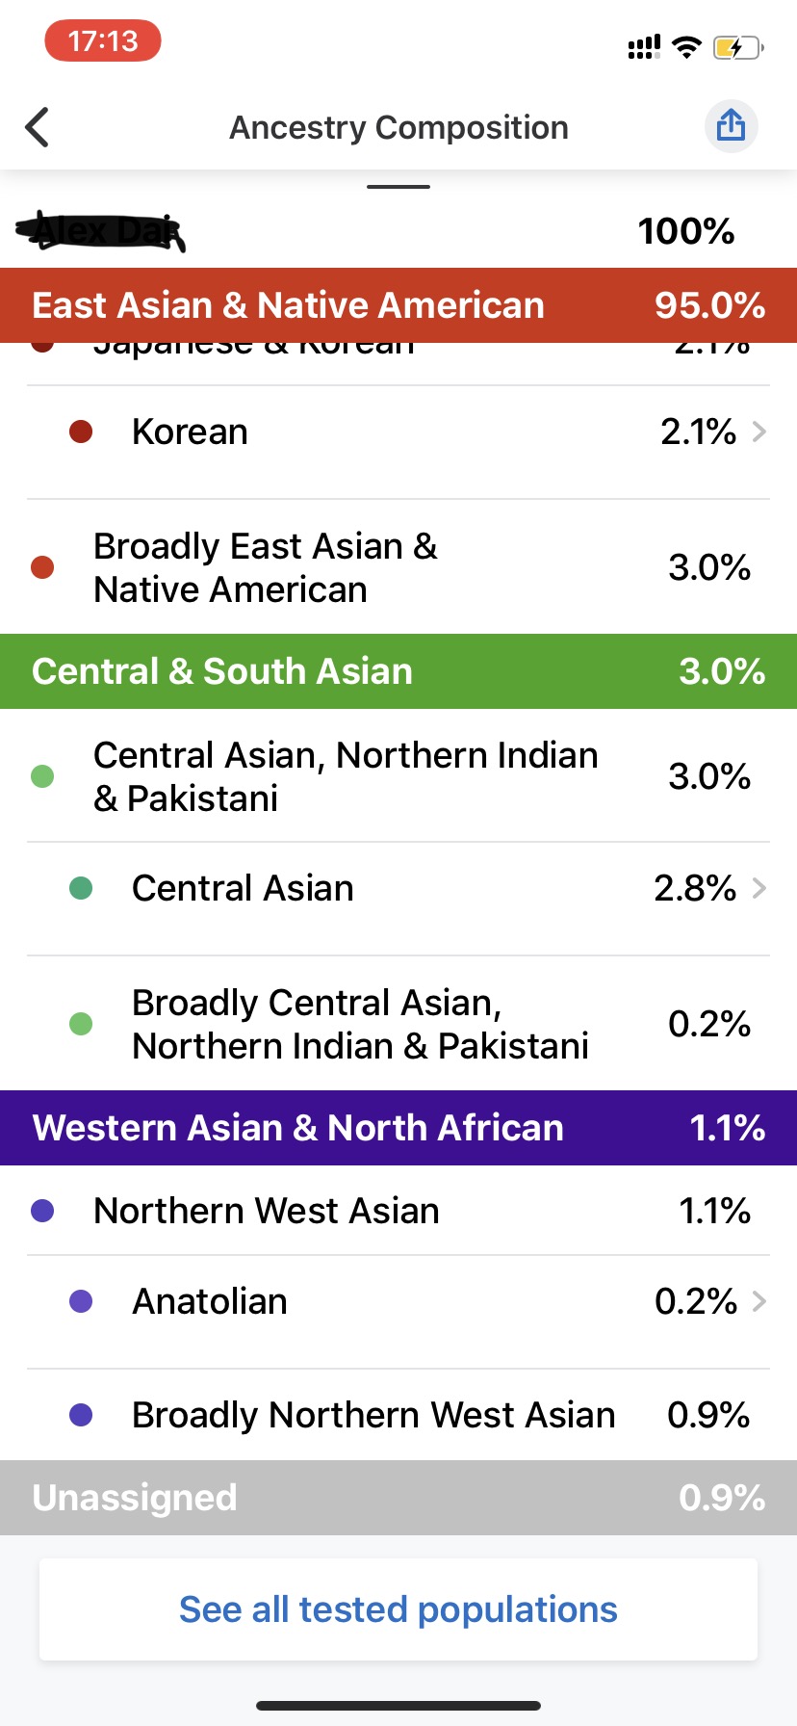The height and width of the screenshot is (1726, 797).
Task: Open the share icon in header
Action: click(731, 126)
